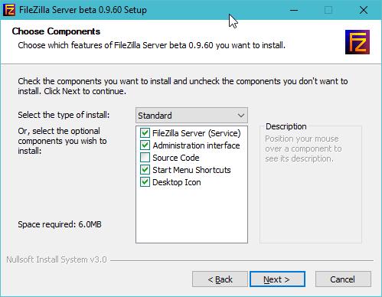This screenshot has height=297, width=382.
Task: Open the install type dropdown showing Standard
Action: click(191, 116)
